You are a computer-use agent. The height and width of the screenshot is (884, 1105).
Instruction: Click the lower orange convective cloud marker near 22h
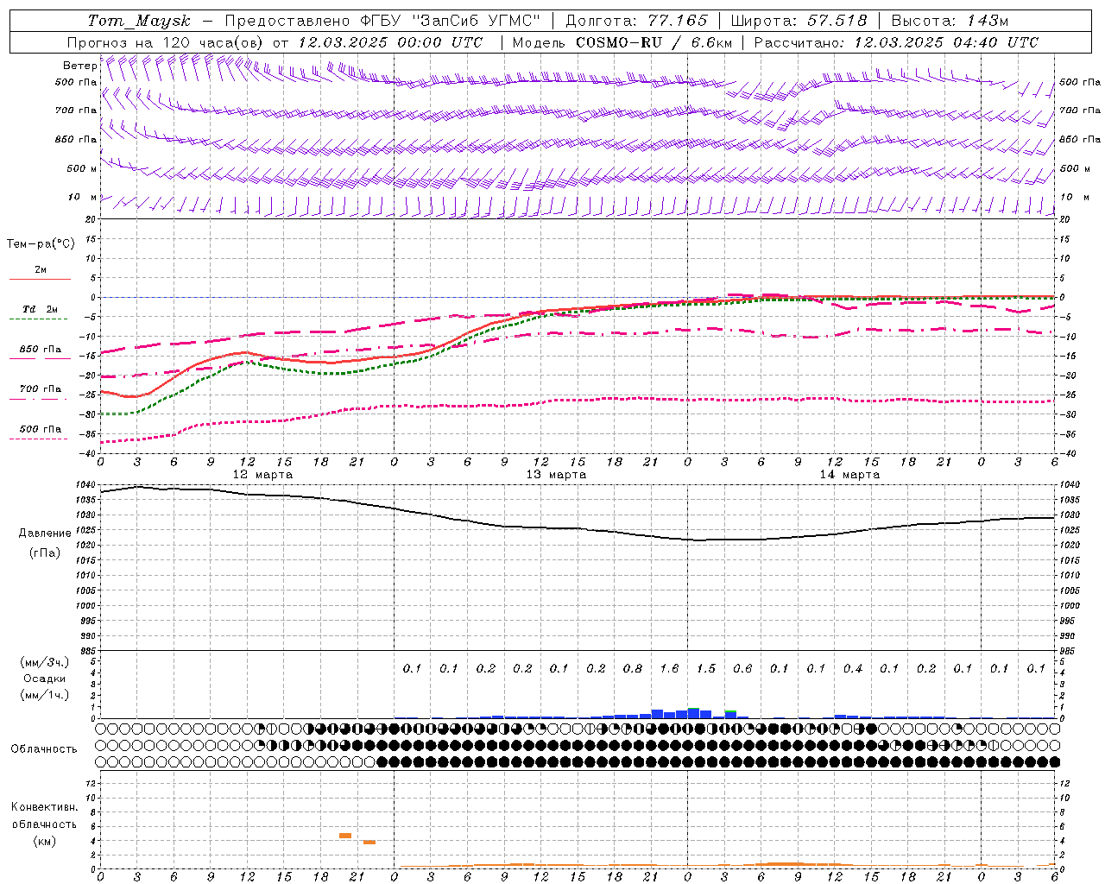pos(369,842)
